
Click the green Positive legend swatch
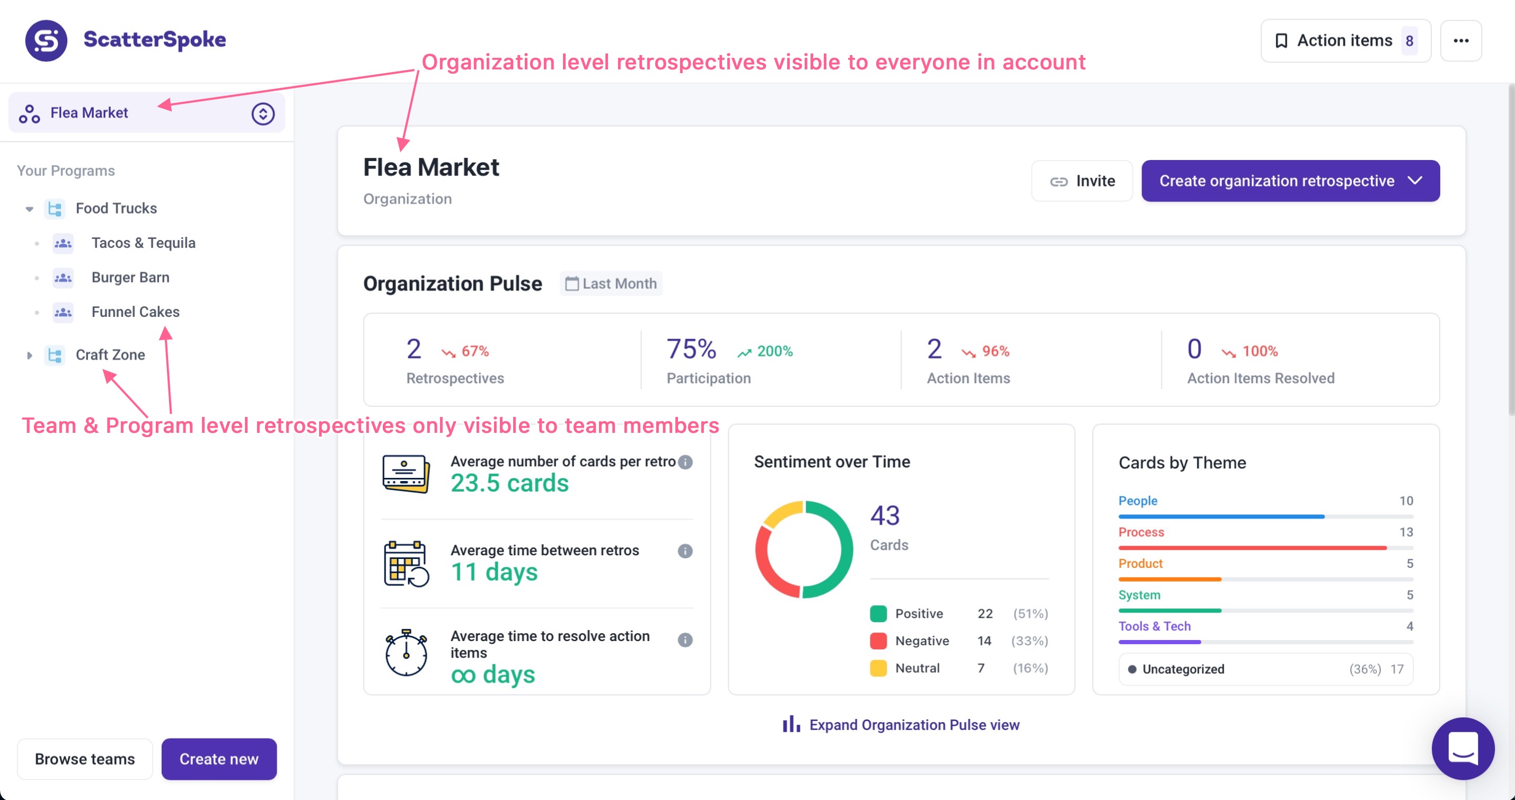tap(878, 613)
